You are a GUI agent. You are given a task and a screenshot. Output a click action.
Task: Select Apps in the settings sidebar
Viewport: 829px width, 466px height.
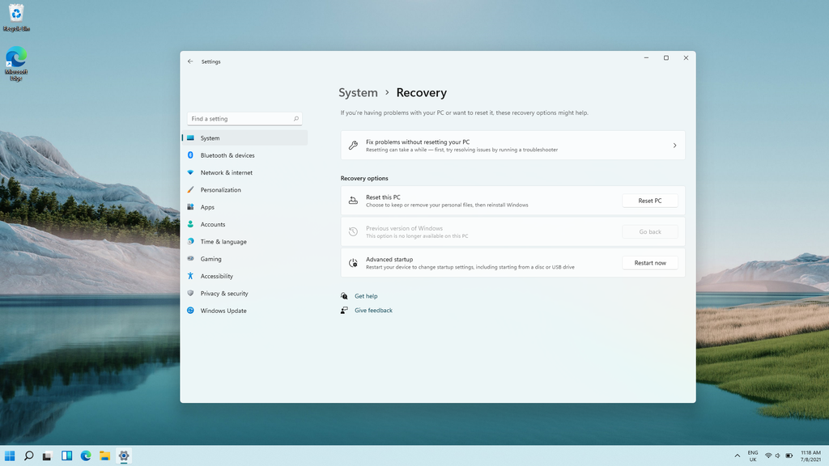[x=206, y=206]
